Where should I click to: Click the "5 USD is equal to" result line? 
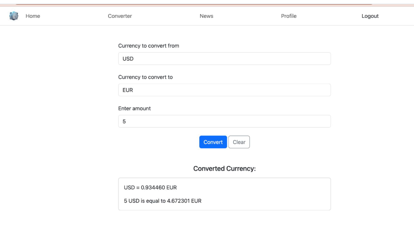[163, 201]
